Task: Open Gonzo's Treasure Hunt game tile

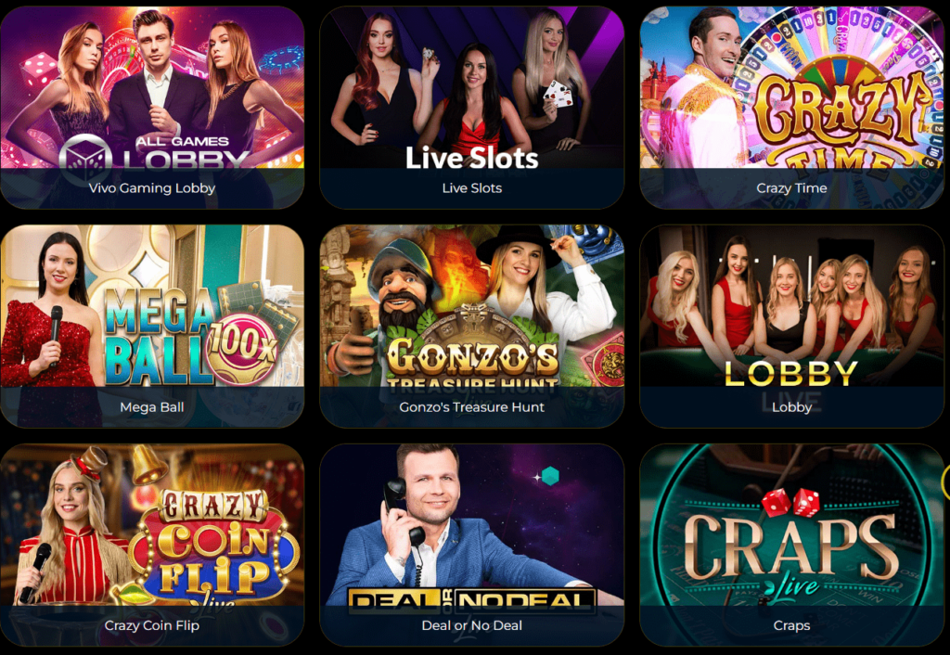Action: 471,326
